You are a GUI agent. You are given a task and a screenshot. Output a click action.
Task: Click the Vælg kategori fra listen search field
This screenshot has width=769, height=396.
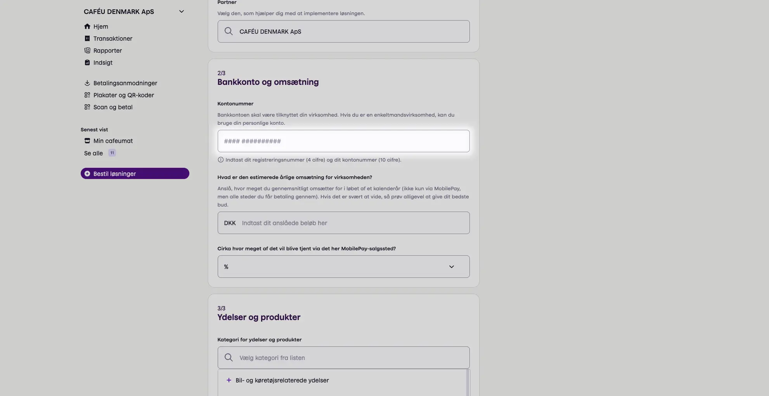[349, 358]
